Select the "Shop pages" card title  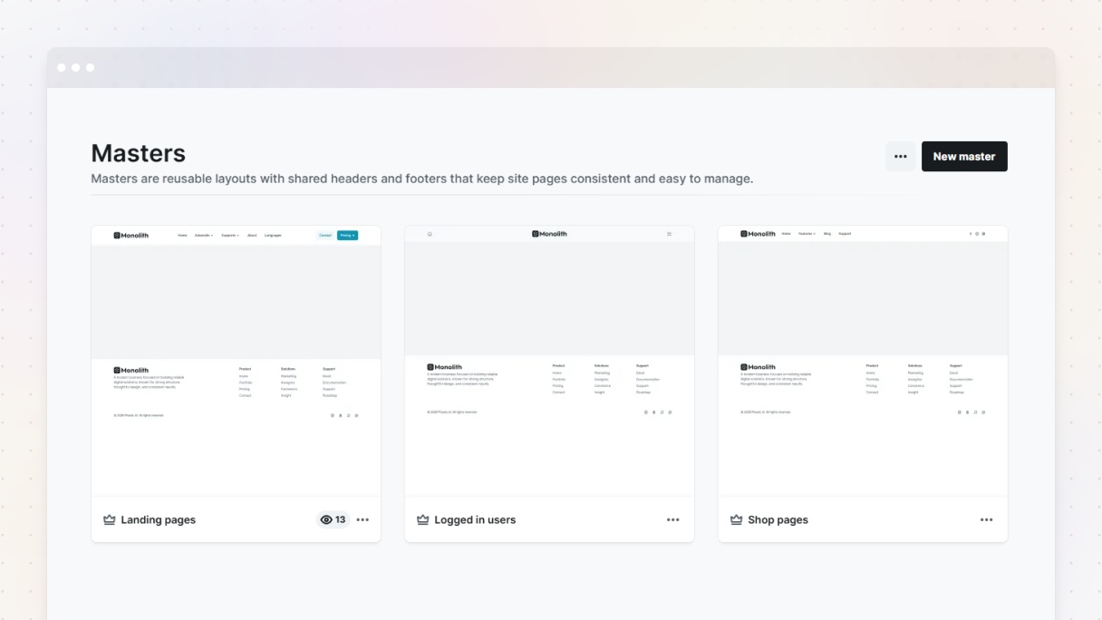pos(778,520)
